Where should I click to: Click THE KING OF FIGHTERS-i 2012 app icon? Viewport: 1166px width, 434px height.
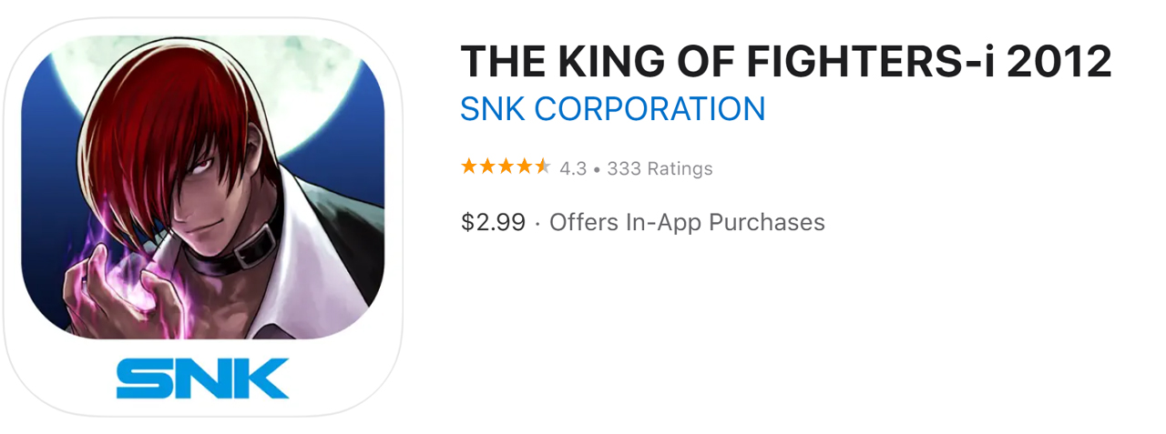[x=202, y=217]
